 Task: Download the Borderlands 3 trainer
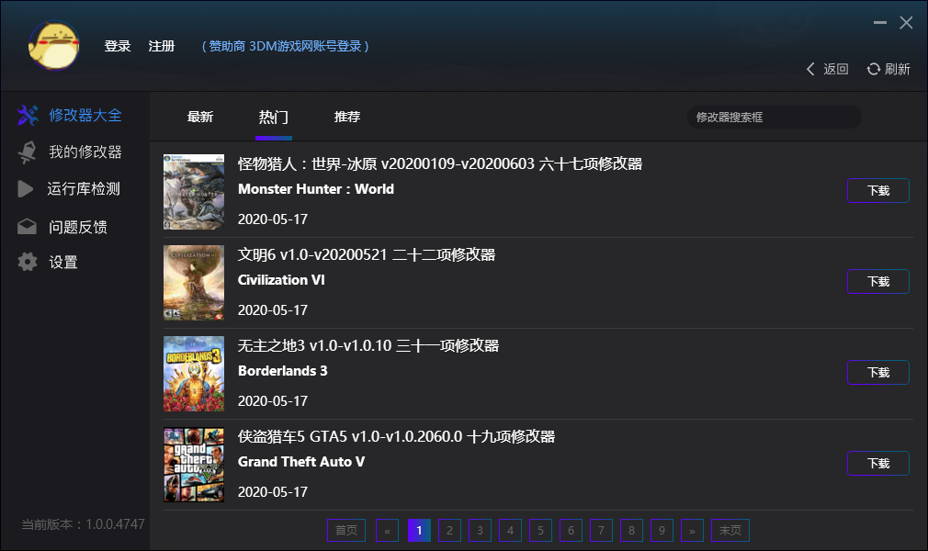[x=877, y=373]
